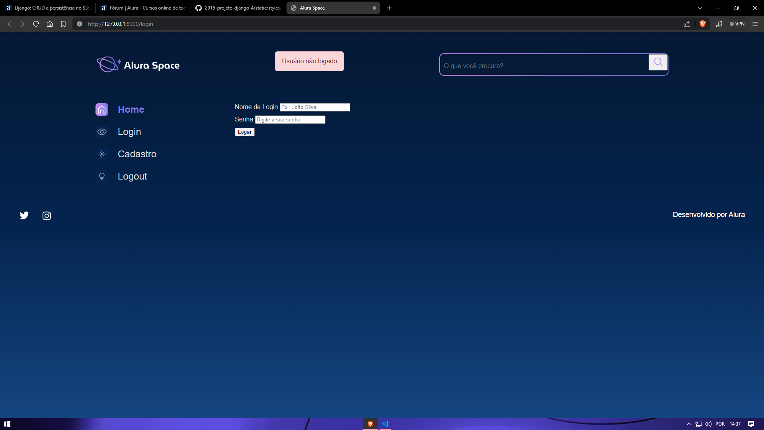Image resolution: width=764 pixels, height=430 pixels.
Task: Click the 'Nome de Login' label
Action: (x=256, y=107)
